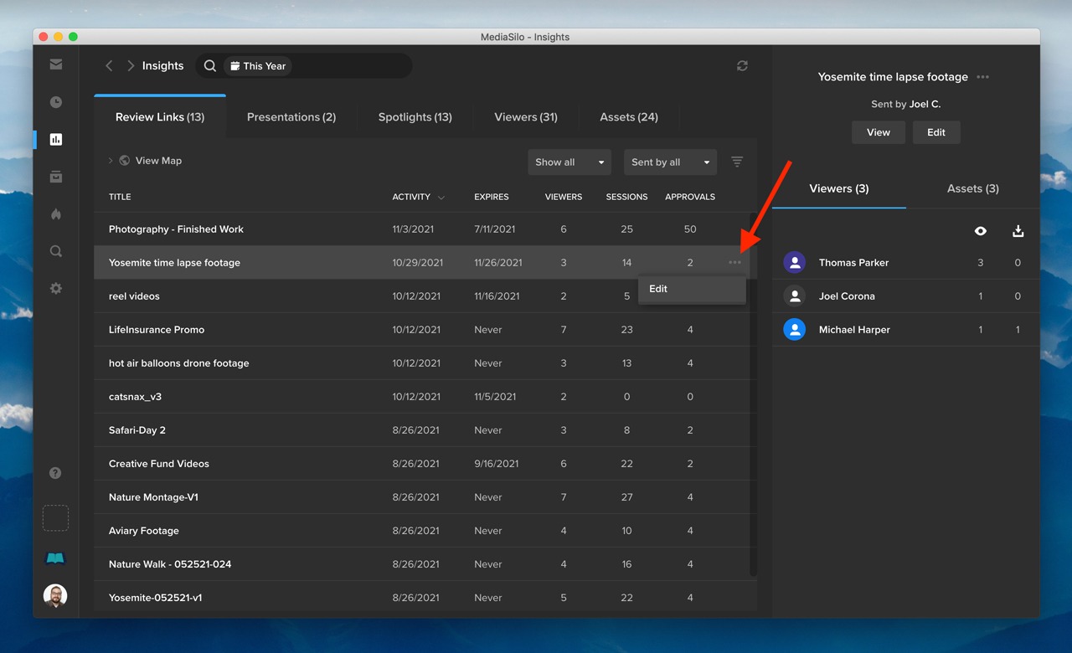Open the Sent by all dropdown

point(670,162)
